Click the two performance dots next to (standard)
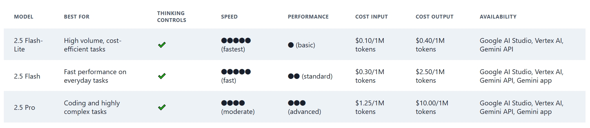The height and width of the screenshot is (128, 590). point(294,76)
